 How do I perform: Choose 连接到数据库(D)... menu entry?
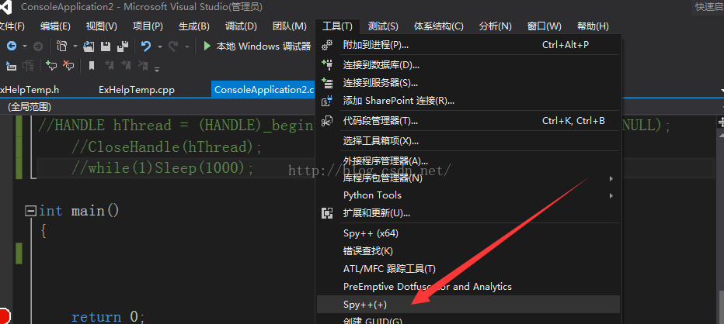[x=468, y=65]
